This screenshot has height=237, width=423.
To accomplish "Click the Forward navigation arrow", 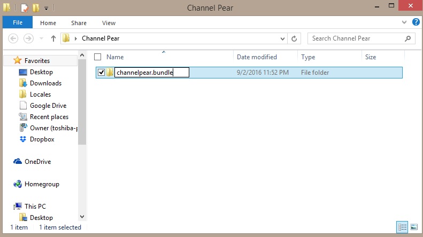I will (x=29, y=38).
